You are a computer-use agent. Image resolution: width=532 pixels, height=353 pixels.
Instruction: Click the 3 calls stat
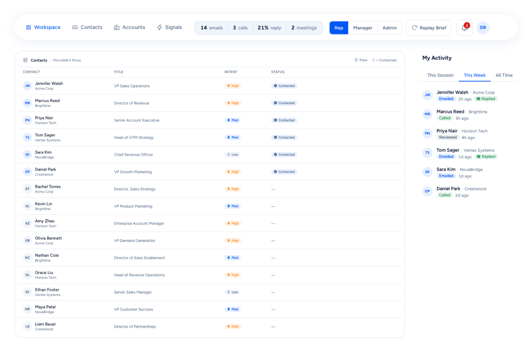click(x=240, y=28)
